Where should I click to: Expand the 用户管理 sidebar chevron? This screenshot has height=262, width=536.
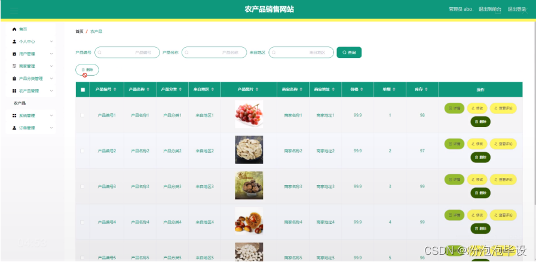51,54
